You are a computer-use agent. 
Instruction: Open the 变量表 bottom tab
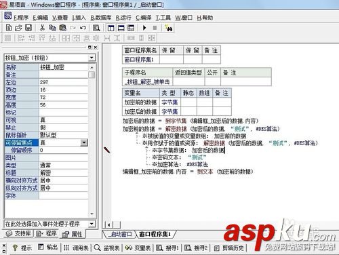pos(138,248)
